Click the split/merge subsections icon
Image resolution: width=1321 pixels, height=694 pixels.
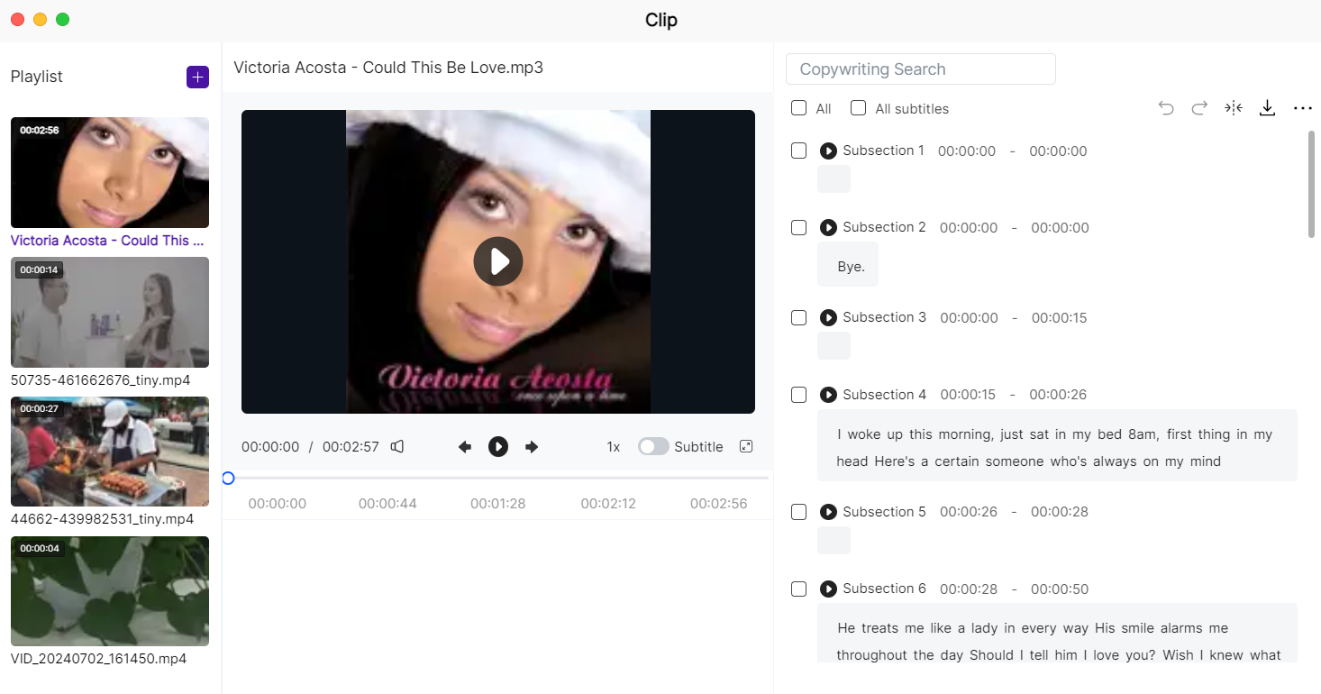(1233, 108)
